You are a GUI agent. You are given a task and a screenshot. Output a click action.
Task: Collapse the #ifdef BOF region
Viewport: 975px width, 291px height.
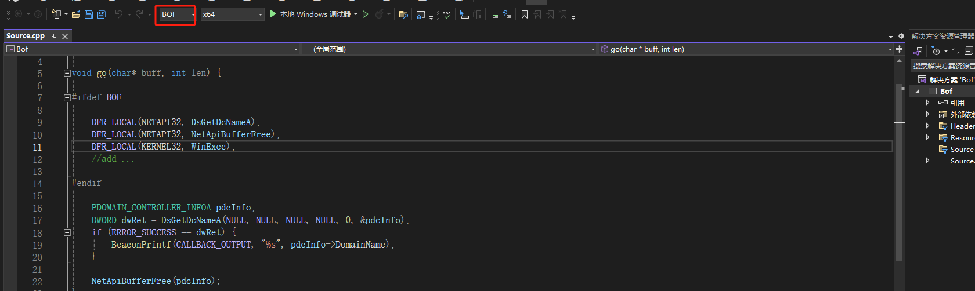click(x=67, y=98)
